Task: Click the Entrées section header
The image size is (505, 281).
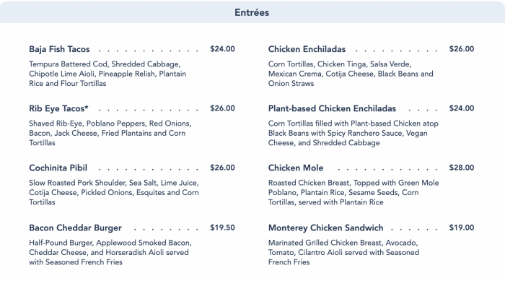Action: pyautogui.click(x=252, y=12)
